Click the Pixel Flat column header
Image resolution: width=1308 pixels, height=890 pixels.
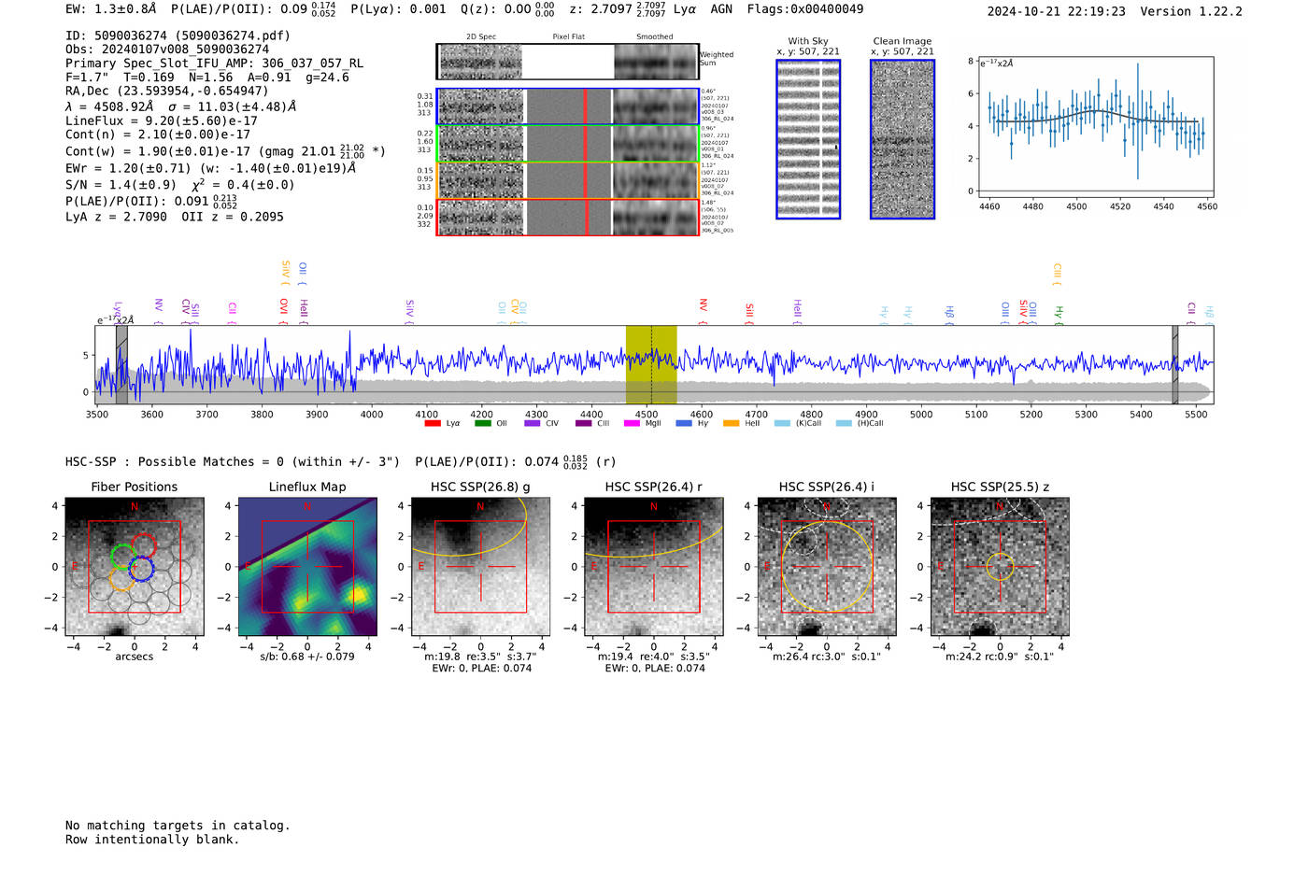point(568,36)
